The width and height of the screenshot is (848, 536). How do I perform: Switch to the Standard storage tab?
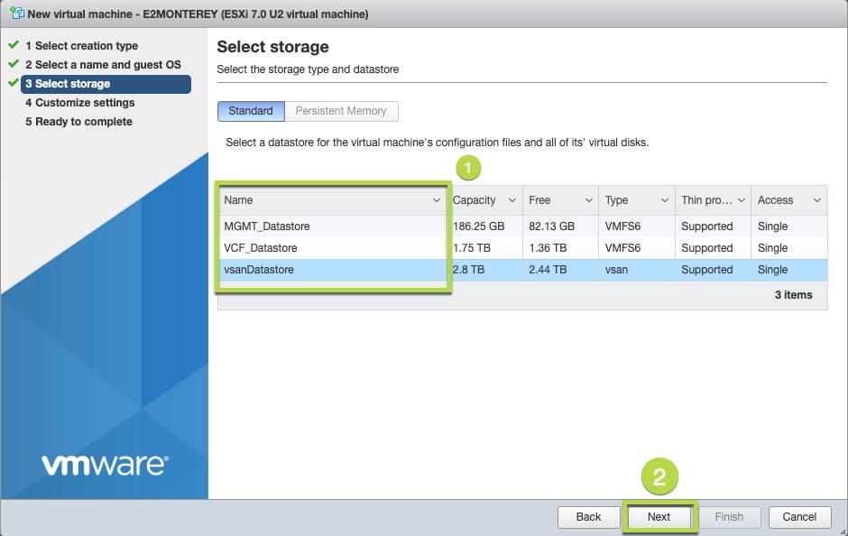point(251,111)
